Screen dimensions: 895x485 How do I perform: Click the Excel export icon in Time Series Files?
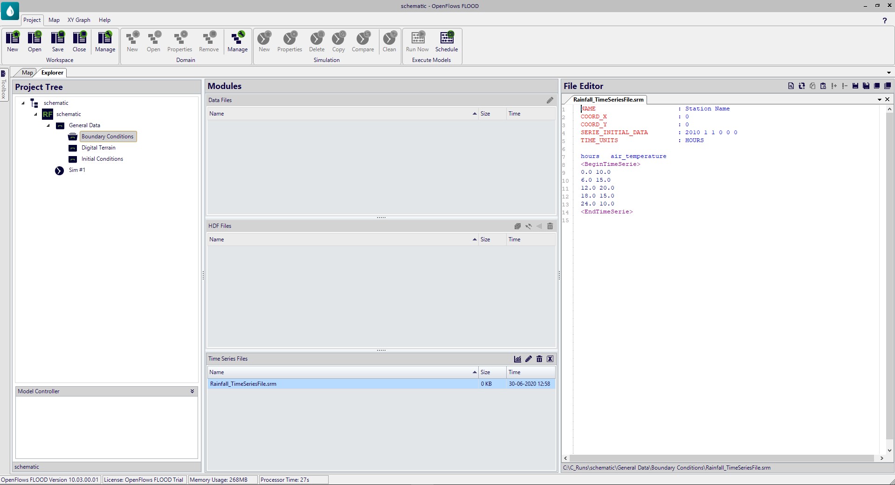[x=550, y=359]
